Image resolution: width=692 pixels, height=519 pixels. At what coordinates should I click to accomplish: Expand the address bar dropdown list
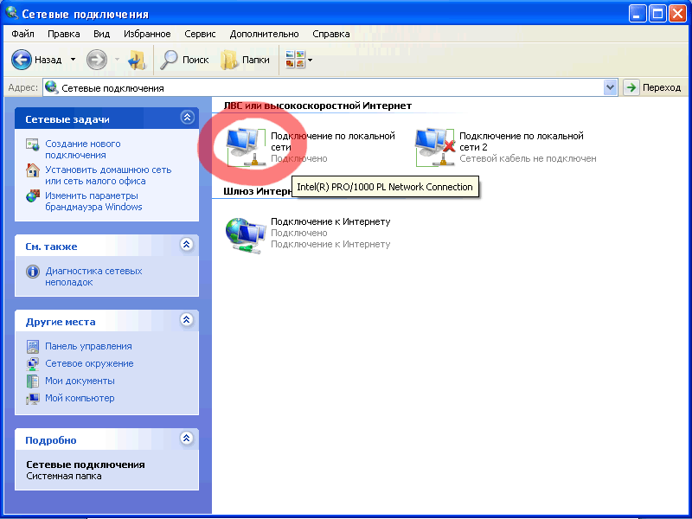610,87
